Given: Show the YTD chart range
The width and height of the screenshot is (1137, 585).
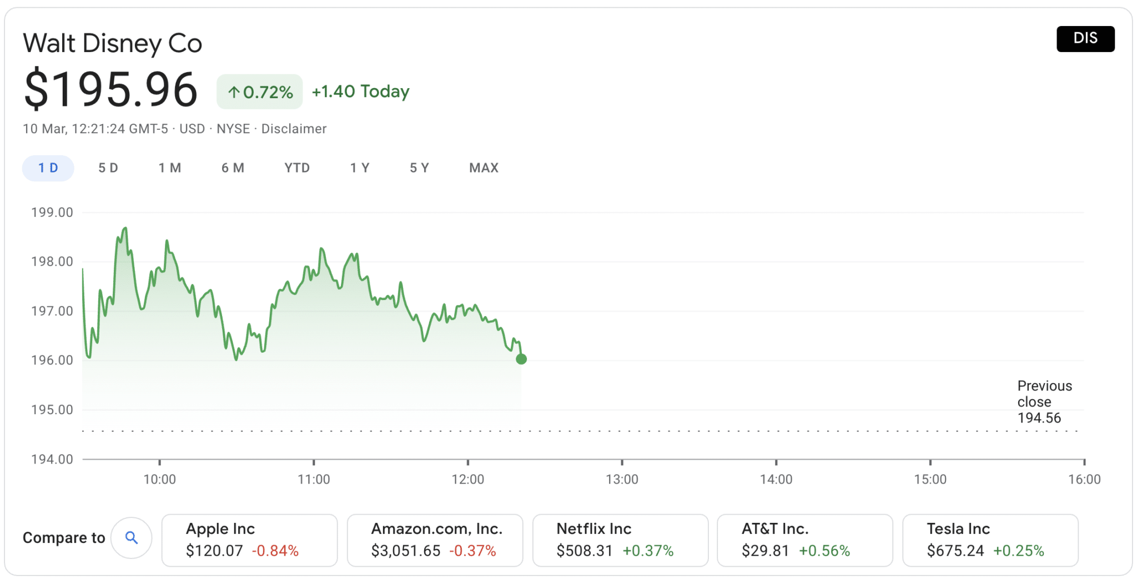Looking at the screenshot, I should pyautogui.click(x=297, y=168).
